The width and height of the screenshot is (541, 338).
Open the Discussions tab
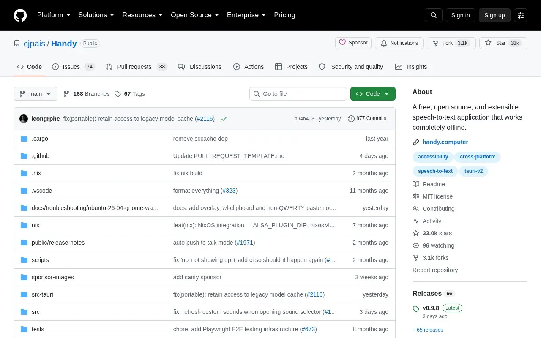point(199,67)
